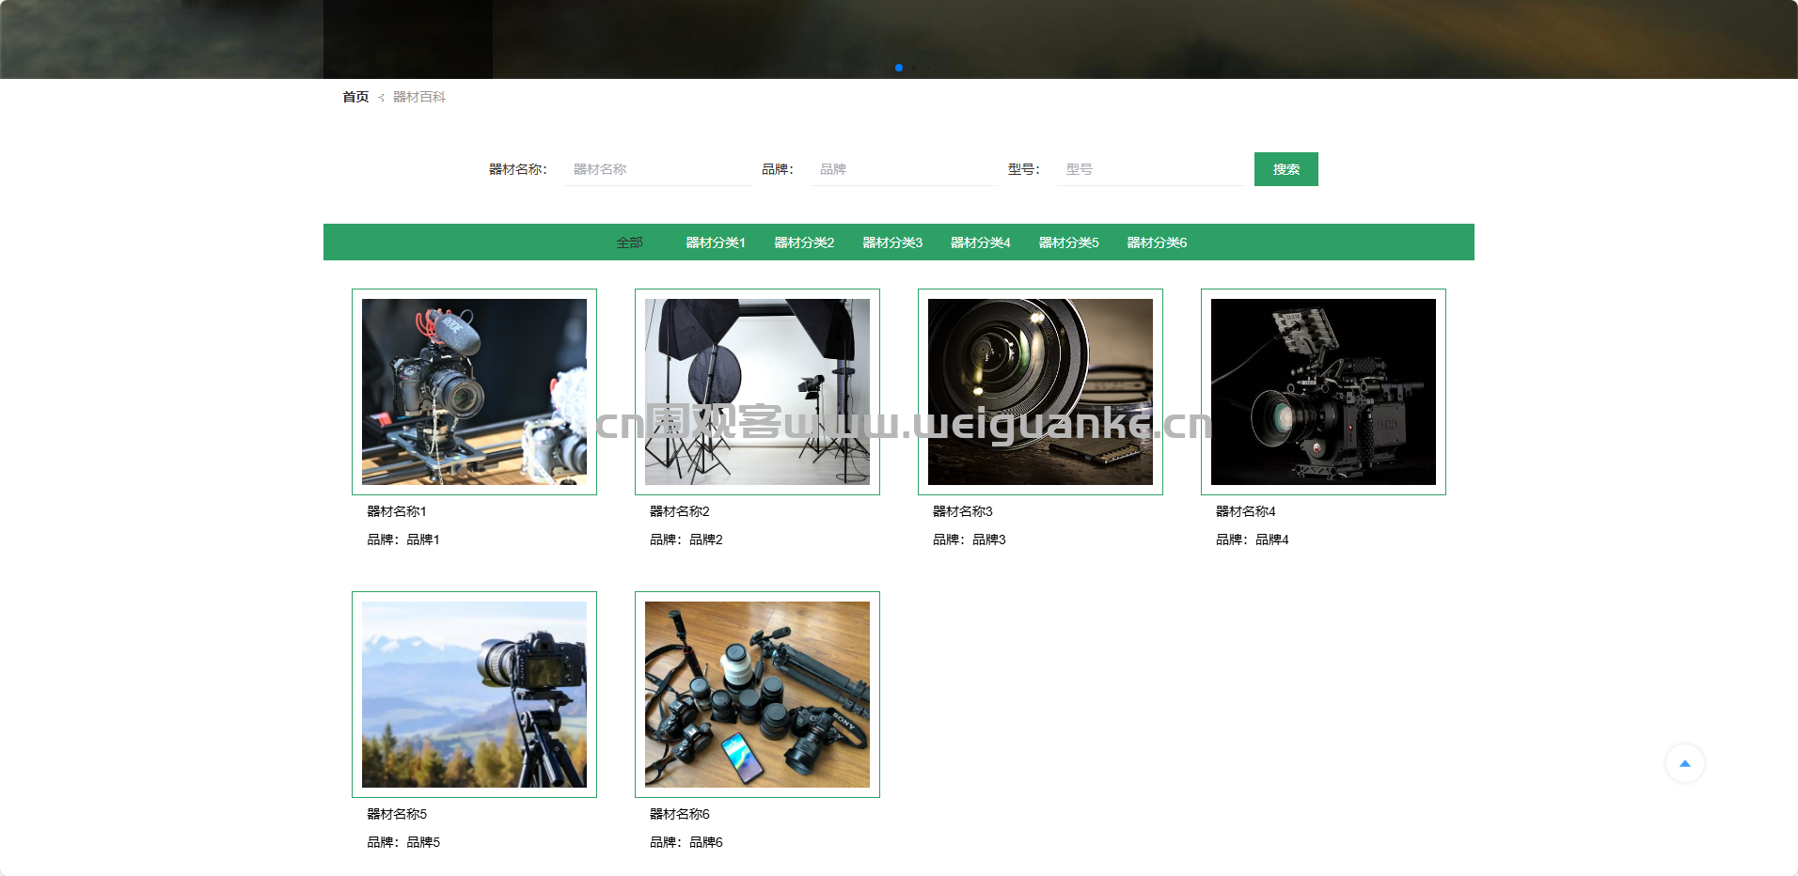1798x876 pixels.
Task: Click the active blue carousel indicator dot
Action: coord(899,68)
